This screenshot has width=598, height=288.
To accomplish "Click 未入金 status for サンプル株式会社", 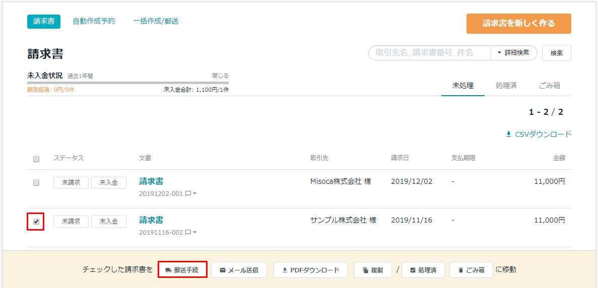I will (109, 222).
